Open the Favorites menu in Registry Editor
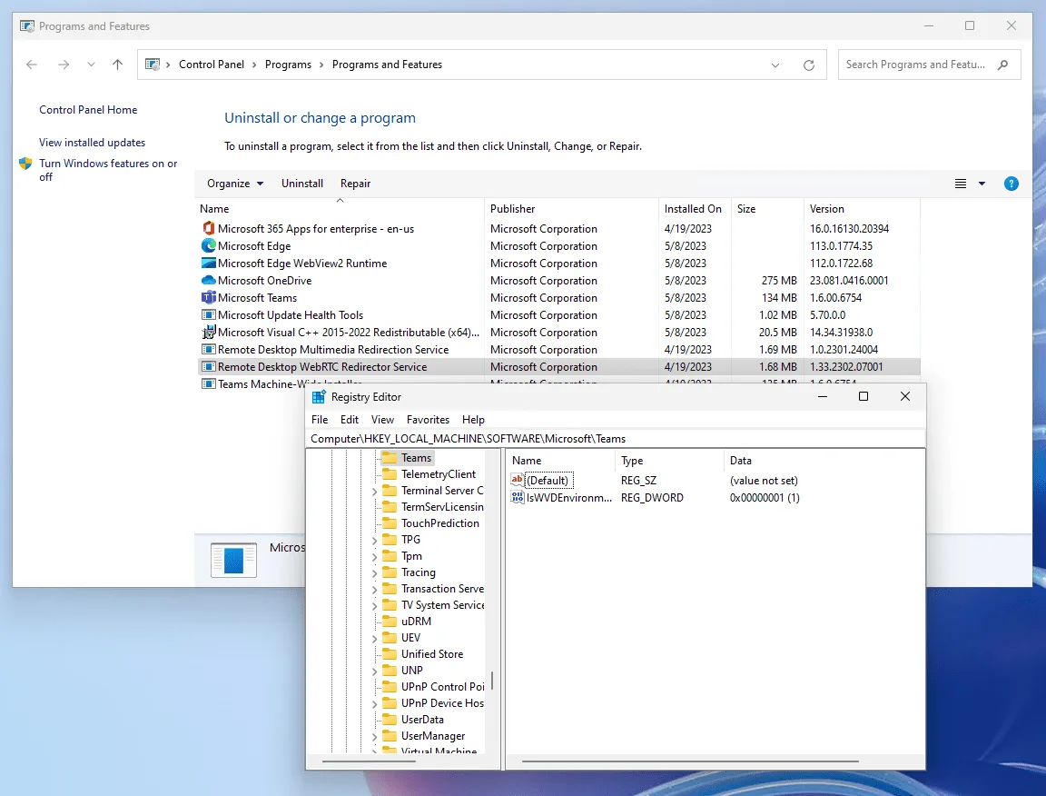 coord(428,420)
